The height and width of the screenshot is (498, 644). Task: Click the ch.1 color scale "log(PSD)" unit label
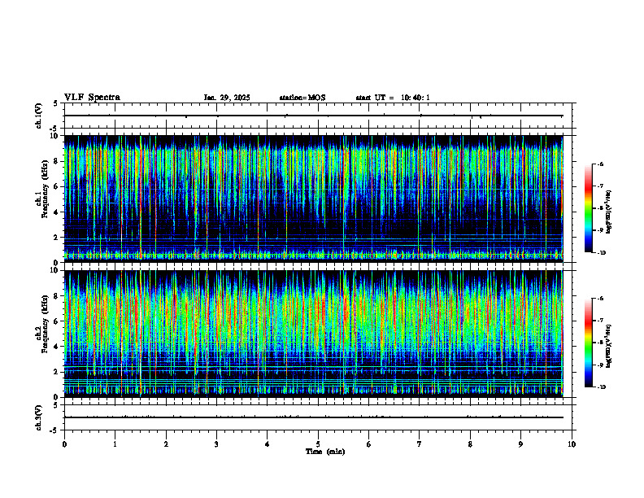pyautogui.click(x=609, y=212)
